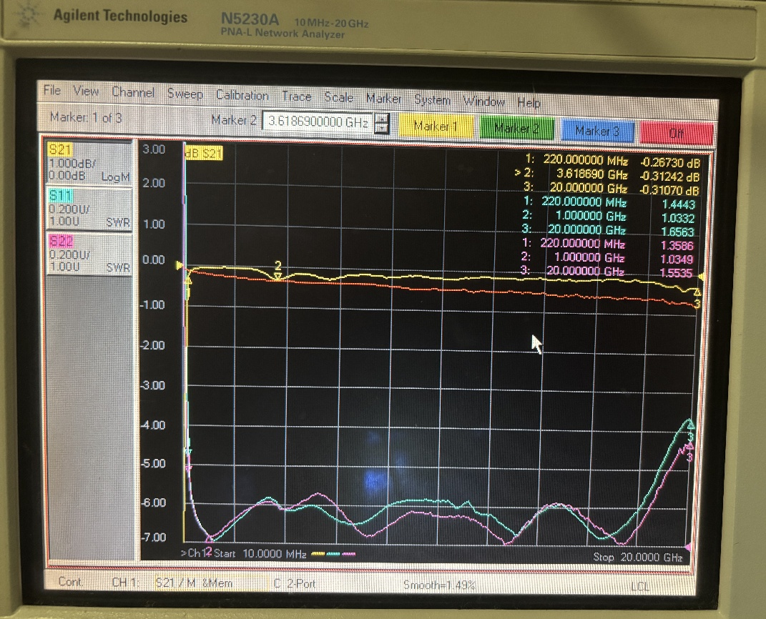Click yellow reference level arrow at left axis
Screen dimensions: 766x619
pos(180,265)
